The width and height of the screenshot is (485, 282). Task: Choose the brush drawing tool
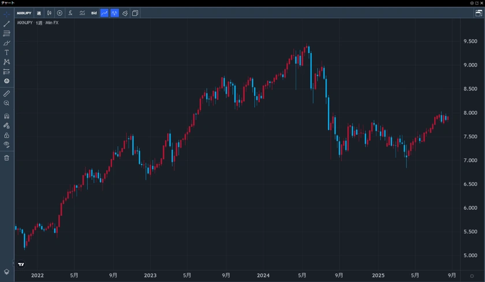coord(6,43)
